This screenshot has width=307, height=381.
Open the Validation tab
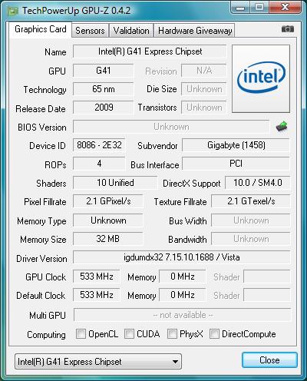(131, 31)
